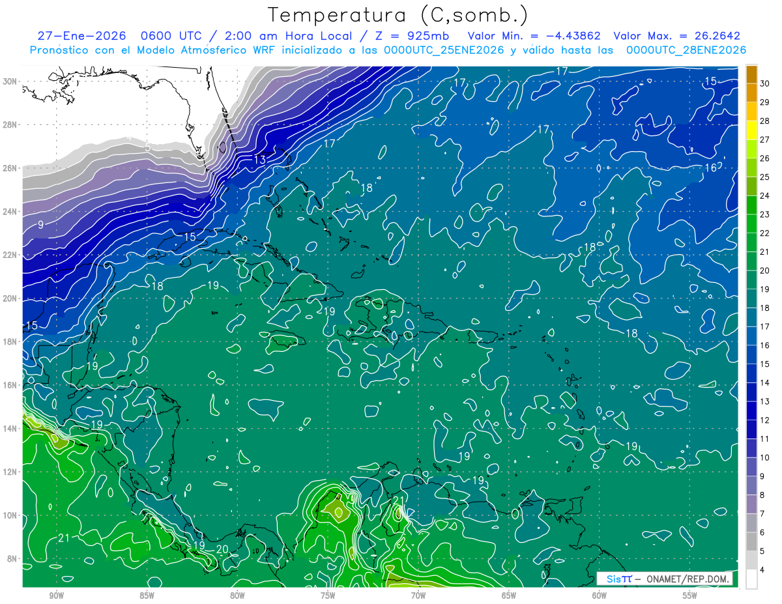The height and width of the screenshot is (604, 782).
Task: Click the '80W' longitude axis label
Action: [x=237, y=596]
